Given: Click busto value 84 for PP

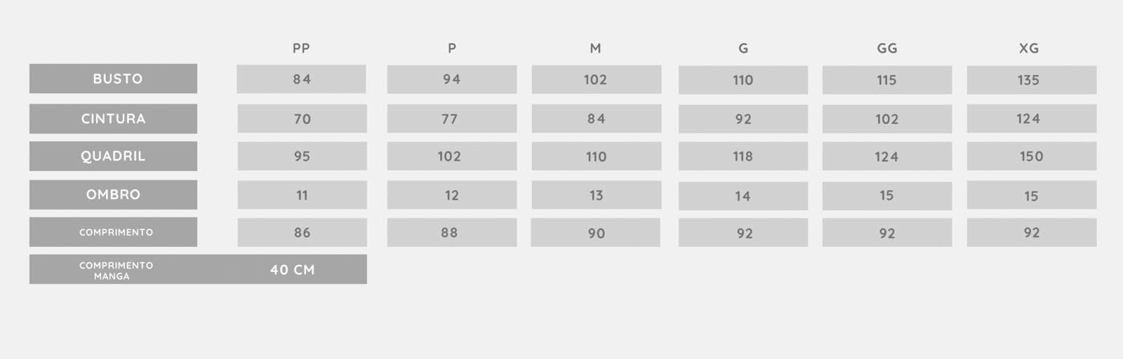Looking at the screenshot, I should pyautogui.click(x=301, y=79).
